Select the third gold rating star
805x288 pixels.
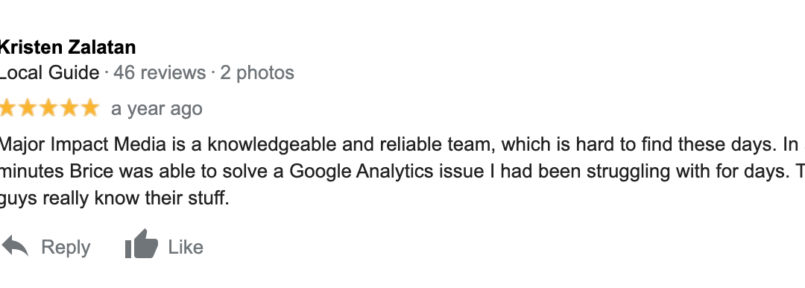point(48,108)
